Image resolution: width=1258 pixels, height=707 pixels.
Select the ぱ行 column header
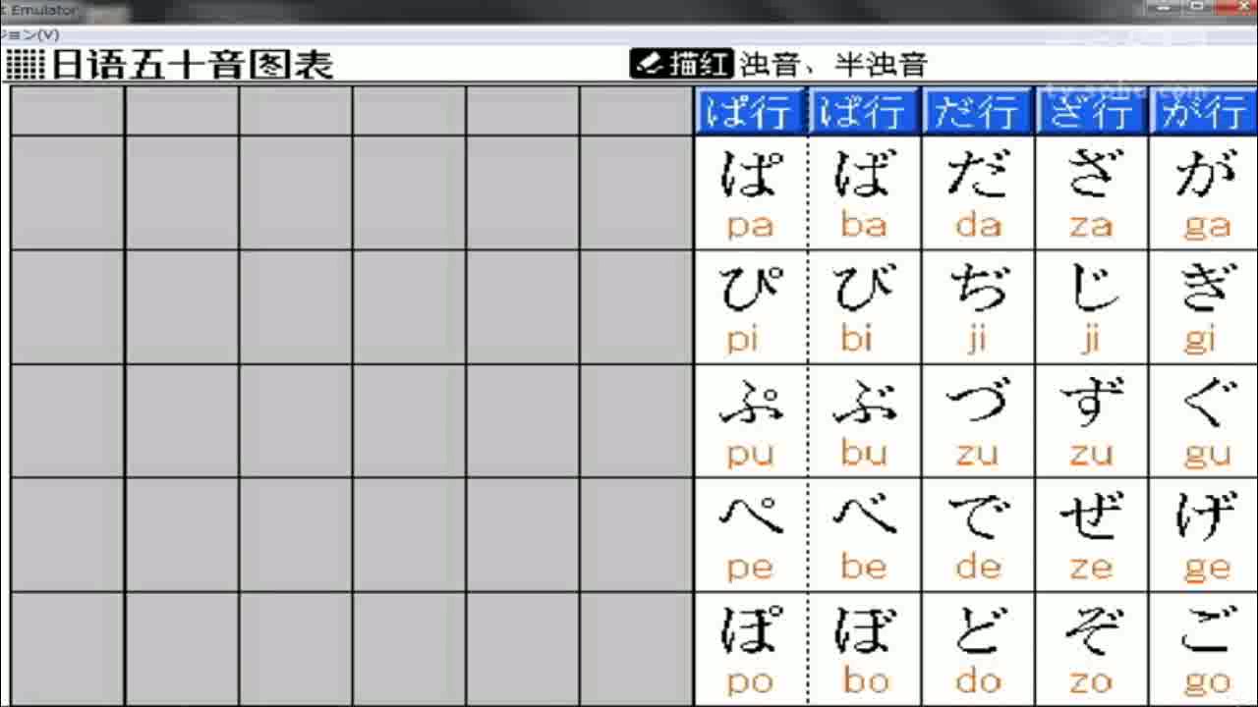751,111
